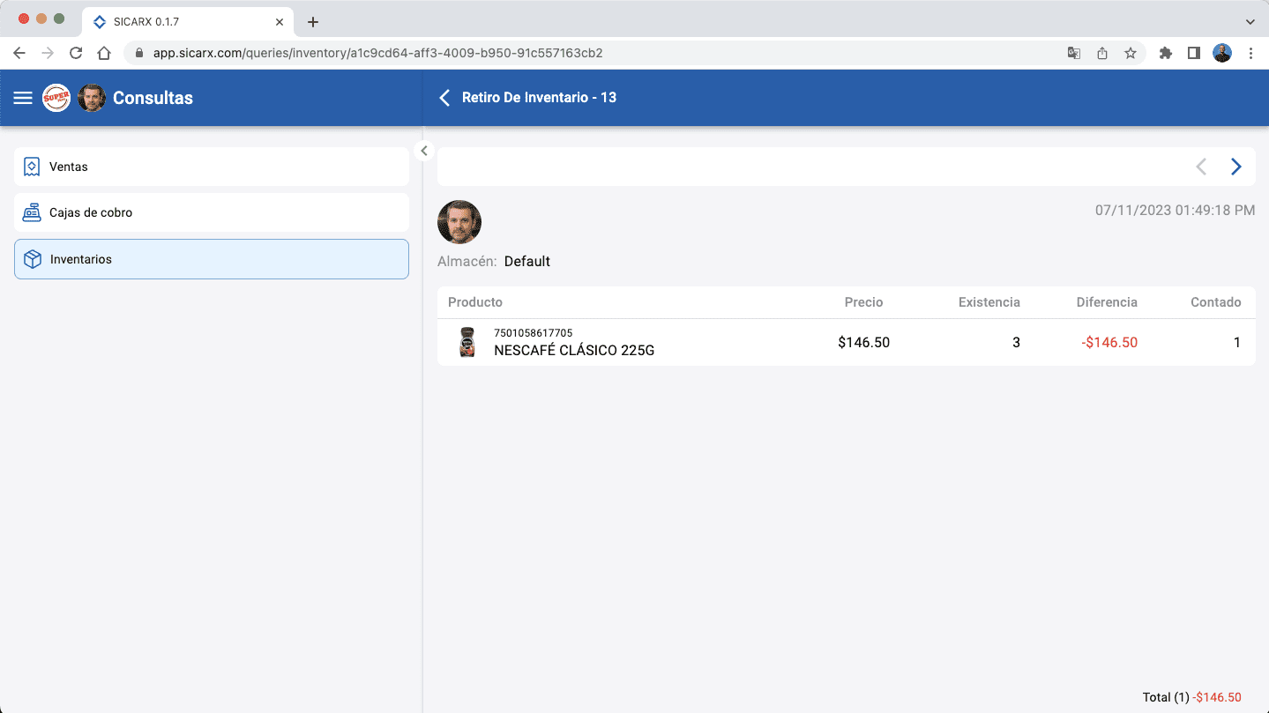Click the Super store logo icon
Image resolution: width=1269 pixels, height=713 pixels.
(56, 98)
